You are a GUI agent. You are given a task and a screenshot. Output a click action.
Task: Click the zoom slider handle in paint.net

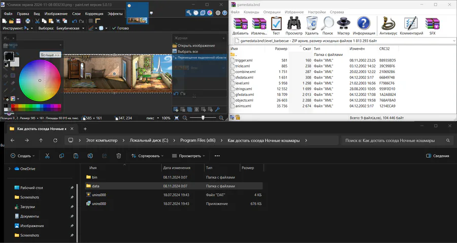[x=203, y=118]
